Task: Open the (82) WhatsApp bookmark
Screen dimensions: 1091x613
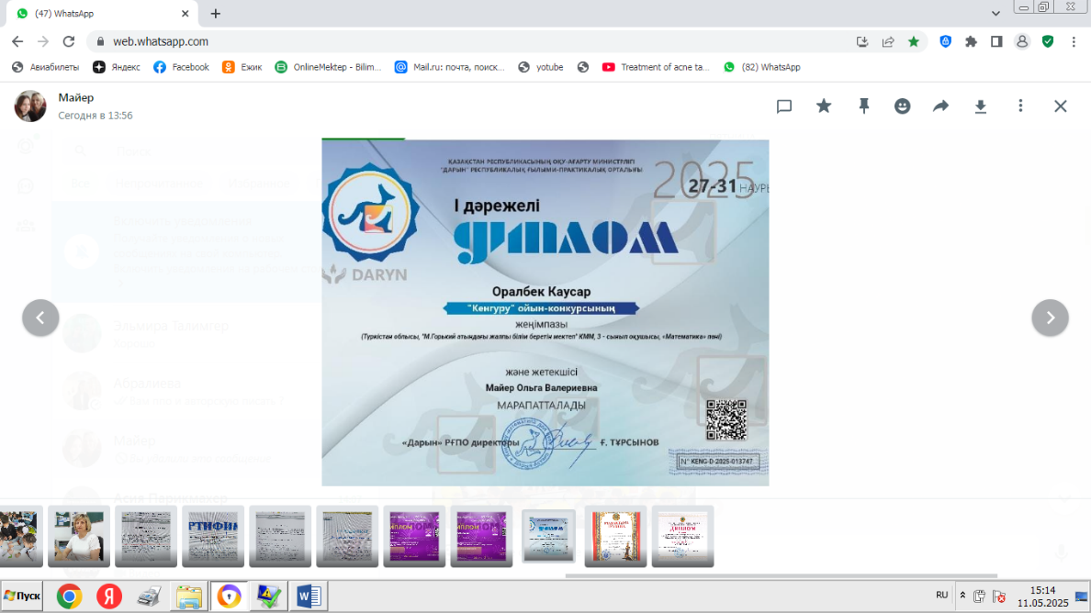Action: 762,67
